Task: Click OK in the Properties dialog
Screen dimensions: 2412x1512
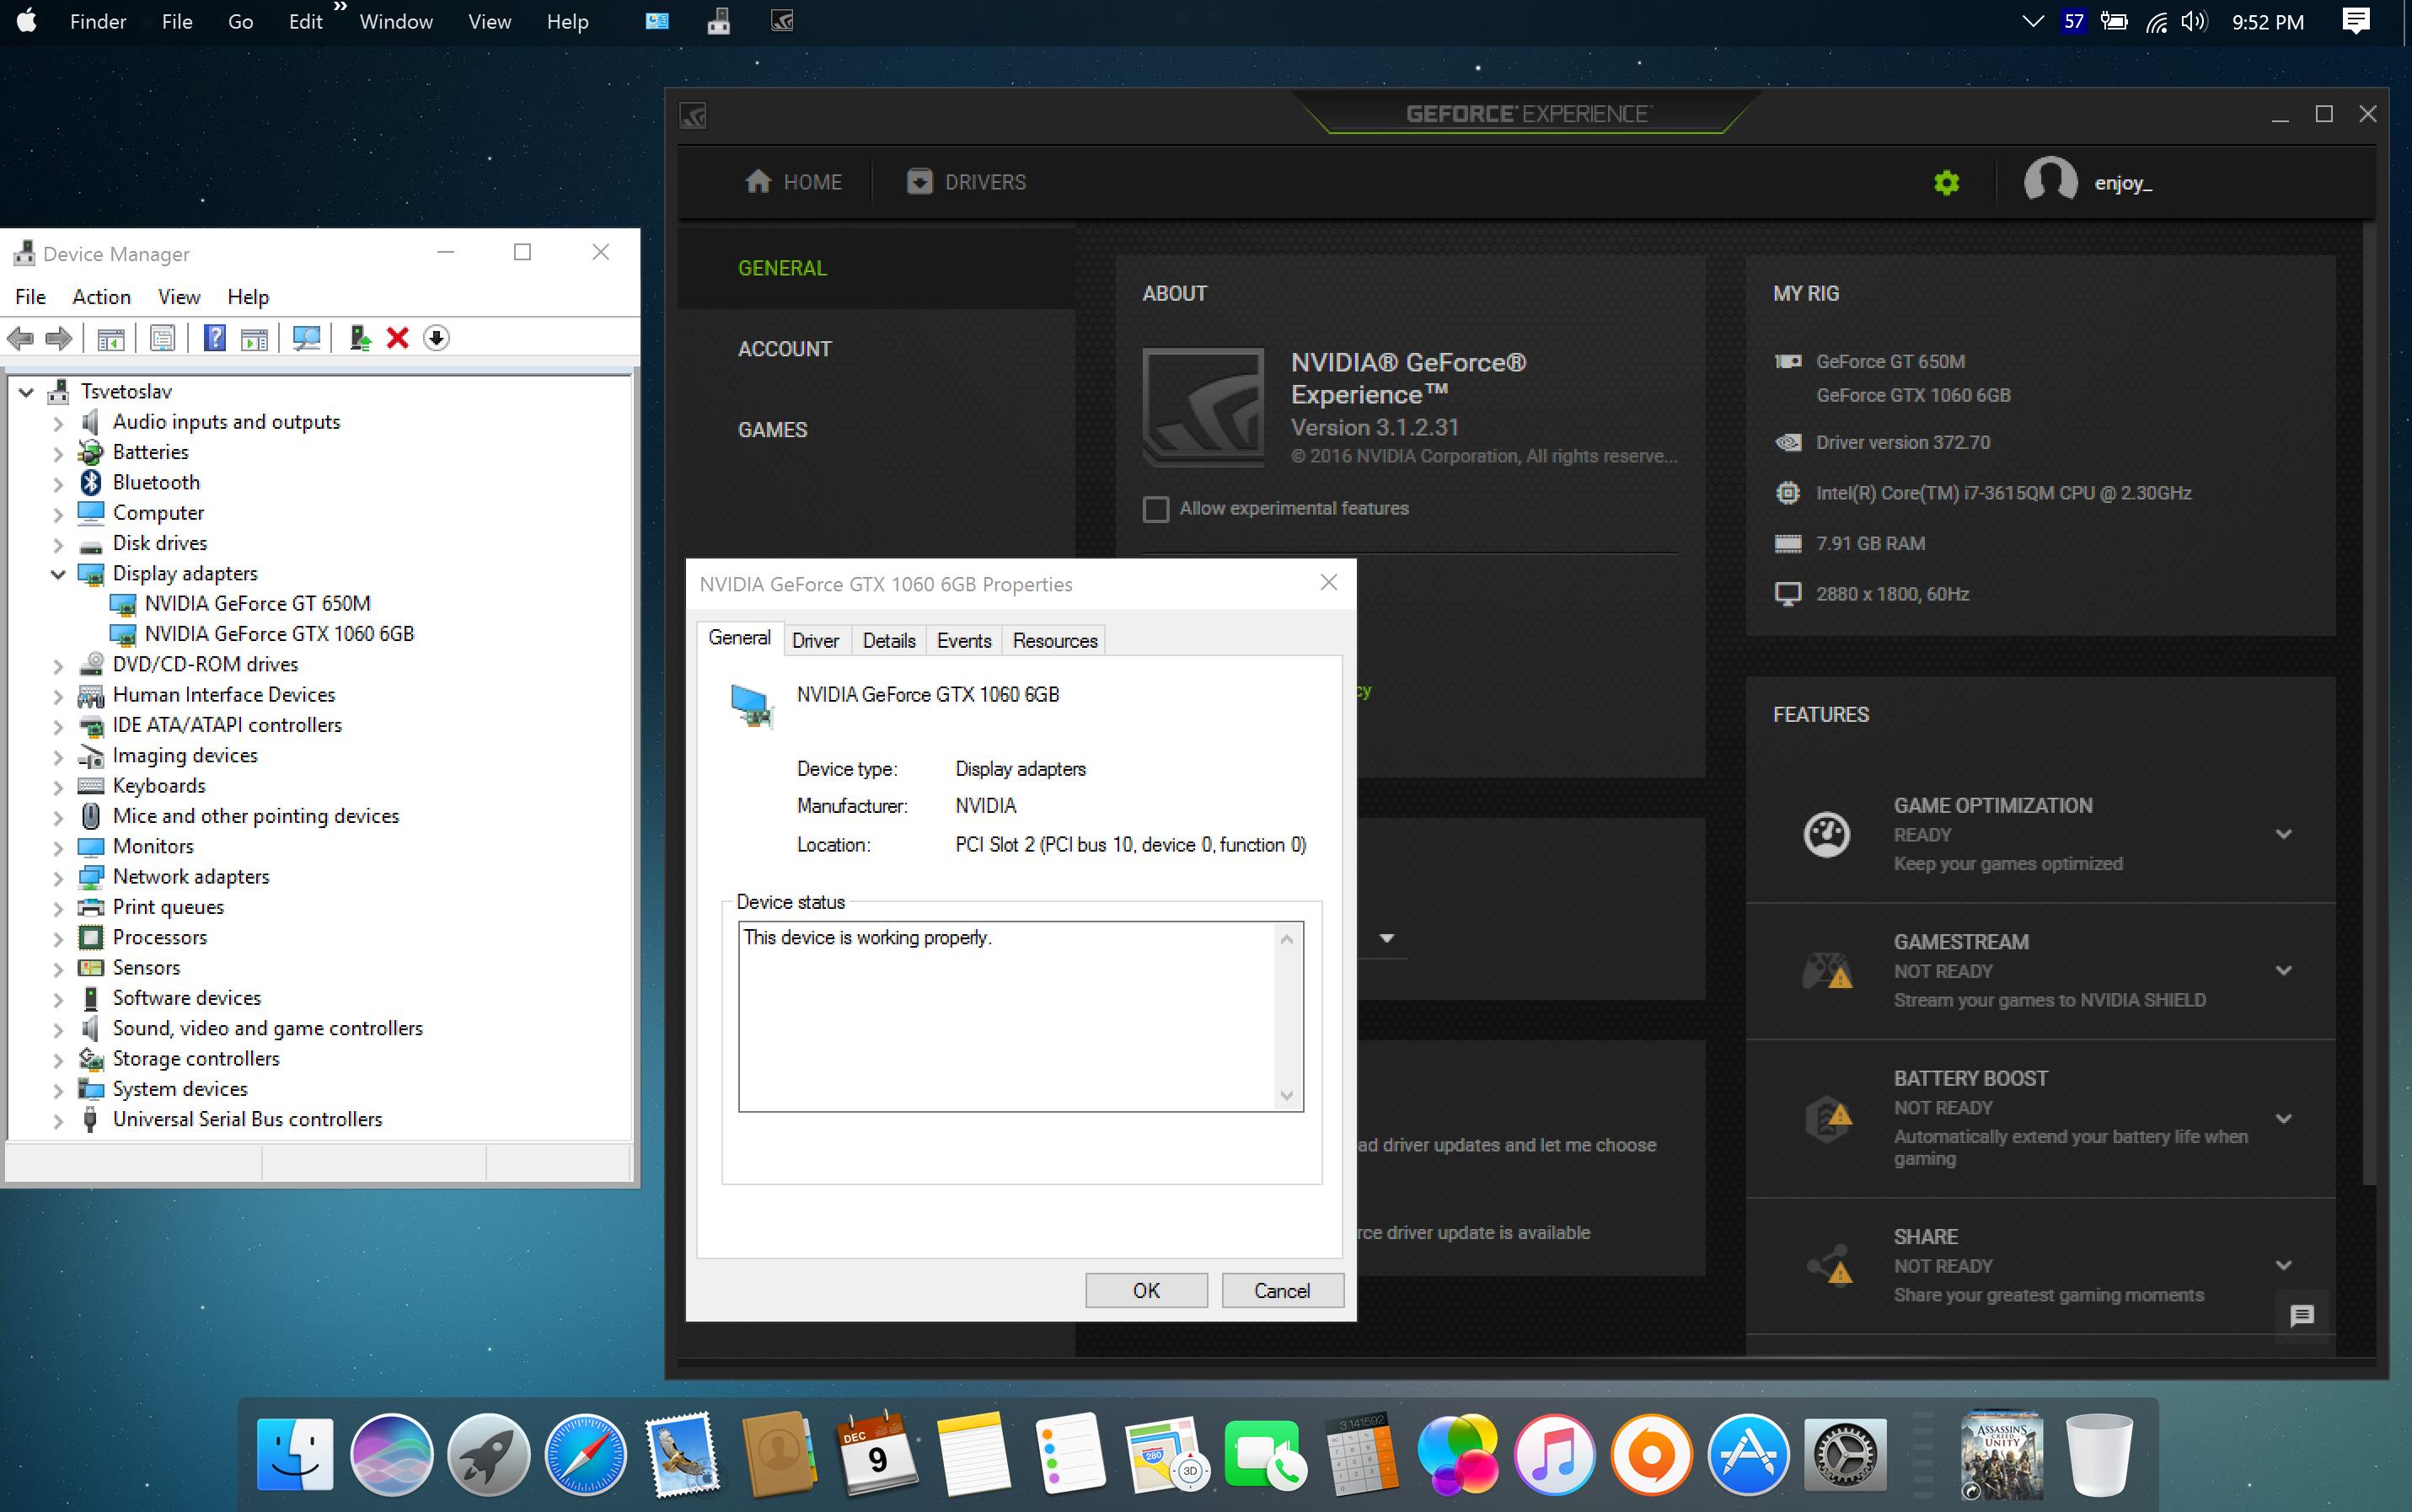Action: click(1146, 1290)
